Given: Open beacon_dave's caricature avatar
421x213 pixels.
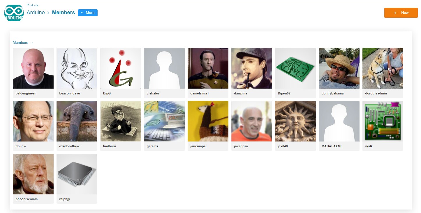Looking at the screenshot, I should pyautogui.click(x=77, y=68).
